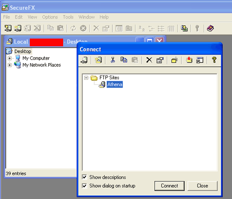Expand My Computer in Local tree
The width and height of the screenshot is (232, 199).
point(10,58)
